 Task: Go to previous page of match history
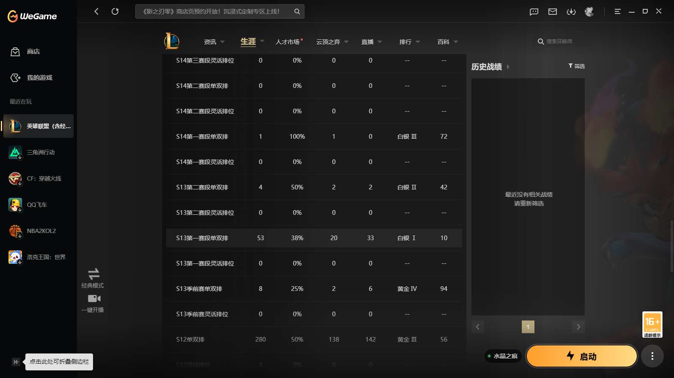click(478, 327)
